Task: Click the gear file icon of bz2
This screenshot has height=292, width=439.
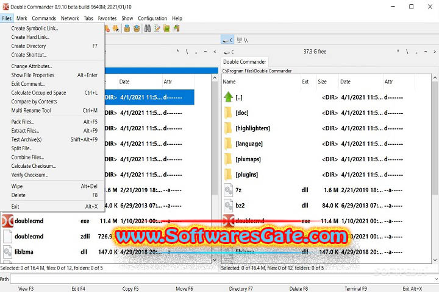Action: point(229,206)
